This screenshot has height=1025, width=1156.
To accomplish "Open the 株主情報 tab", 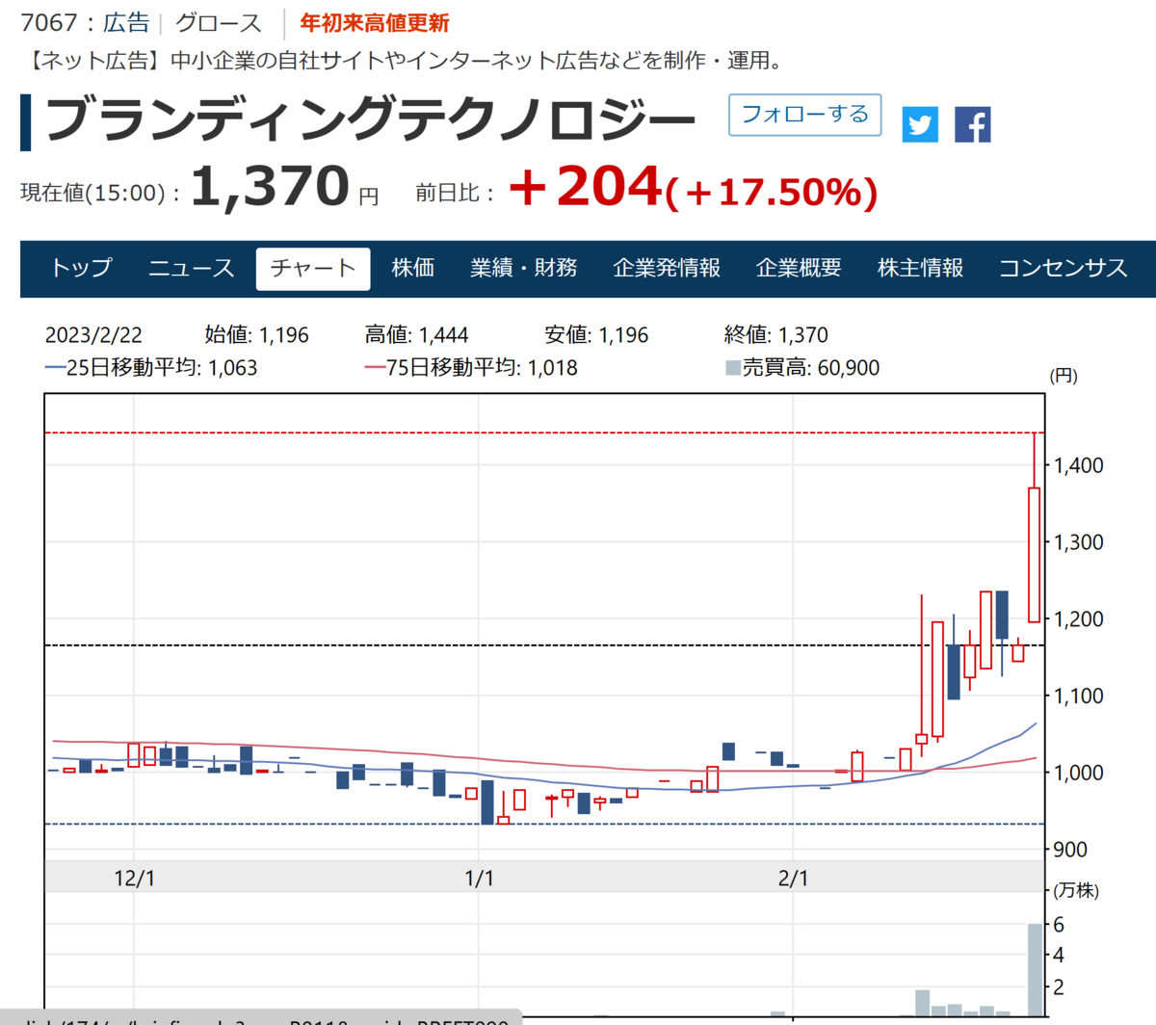I will pyautogui.click(x=920, y=268).
